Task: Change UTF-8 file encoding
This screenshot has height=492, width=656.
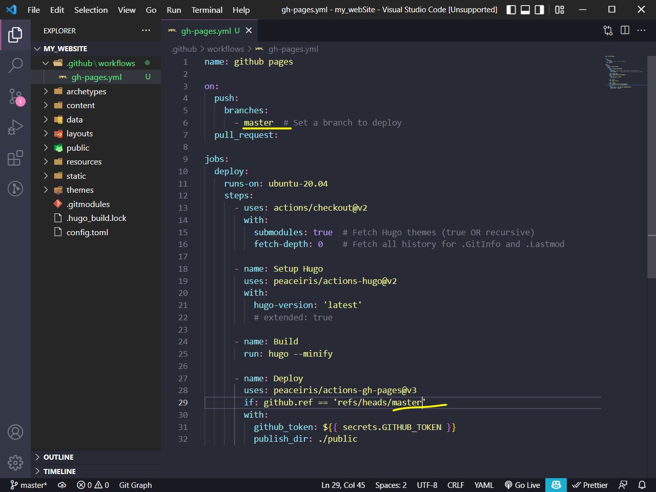Action: [x=427, y=485]
